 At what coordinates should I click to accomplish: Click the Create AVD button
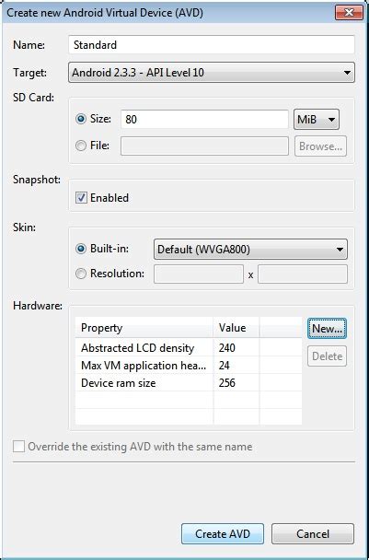coord(223,533)
